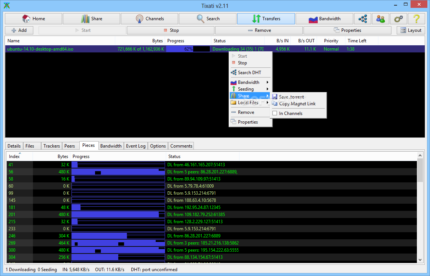This screenshot has width=430, height=276.
Task: Open the Event Log tab
Action: [x=136, y=146]
